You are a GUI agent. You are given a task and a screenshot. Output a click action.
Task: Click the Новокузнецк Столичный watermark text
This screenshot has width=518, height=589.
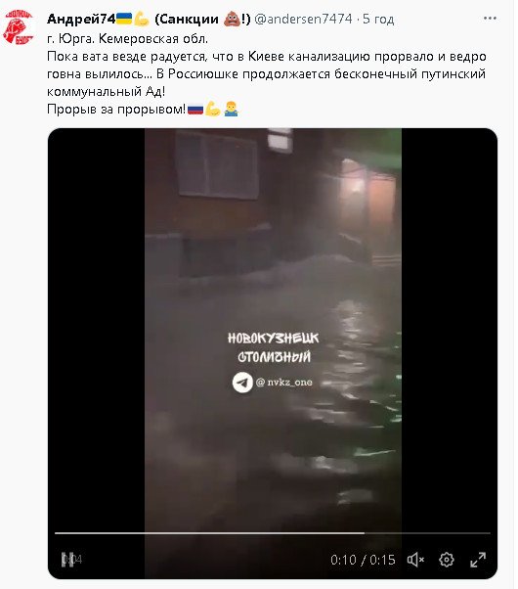pyautogui.click(x=274, y=347)
